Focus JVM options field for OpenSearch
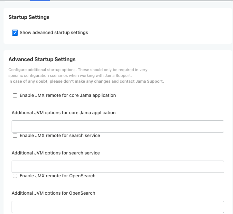This screenshot has width=233, height=214. pos(118,207)
